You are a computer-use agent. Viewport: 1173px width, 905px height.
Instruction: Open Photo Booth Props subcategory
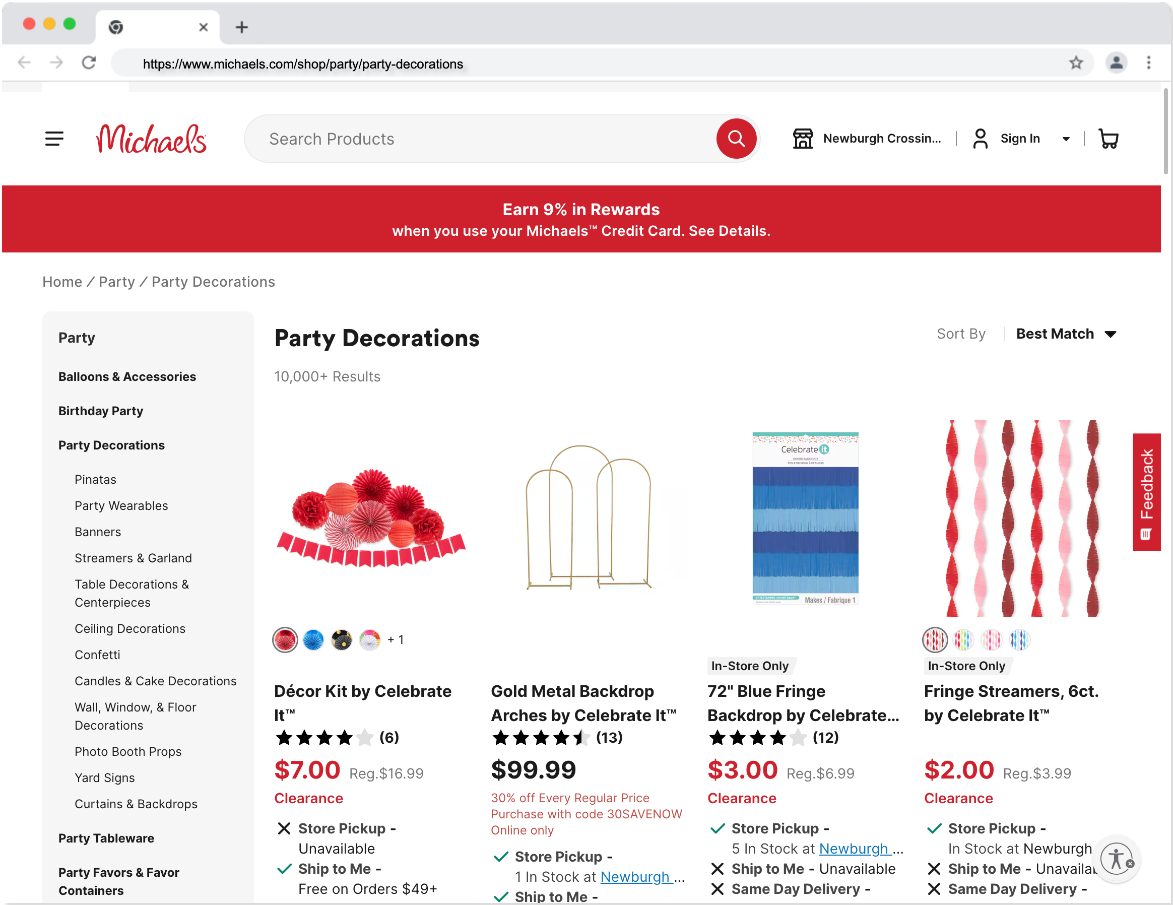click(x=128, y=751)
